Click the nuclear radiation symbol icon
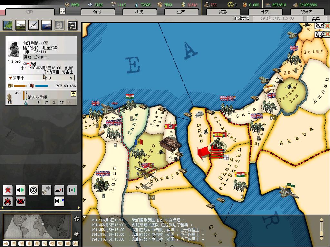 tap(230, 5)
